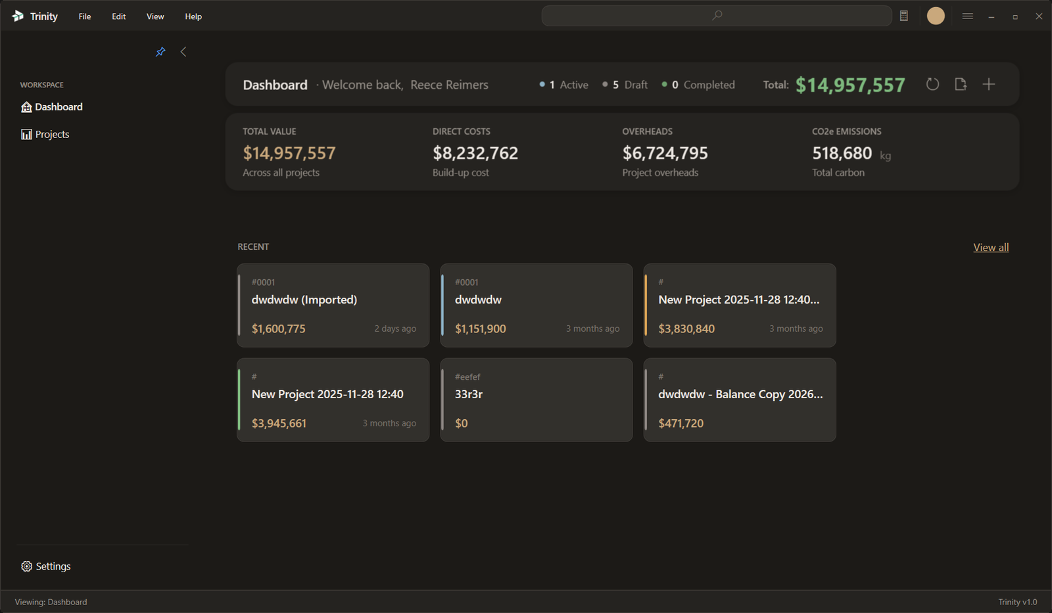Click the Trinity app logo icon
This screenshot has height=613, width=1052.
pyautogui.click(x=18, y=16)
